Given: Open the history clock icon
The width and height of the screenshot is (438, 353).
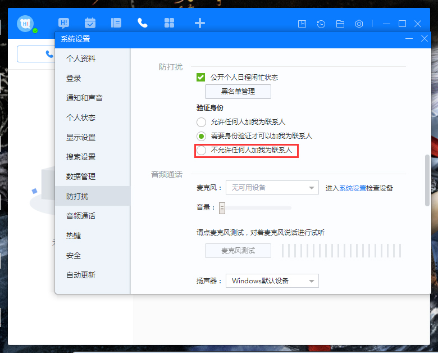Looking at the screenshot, I should 321,24.
